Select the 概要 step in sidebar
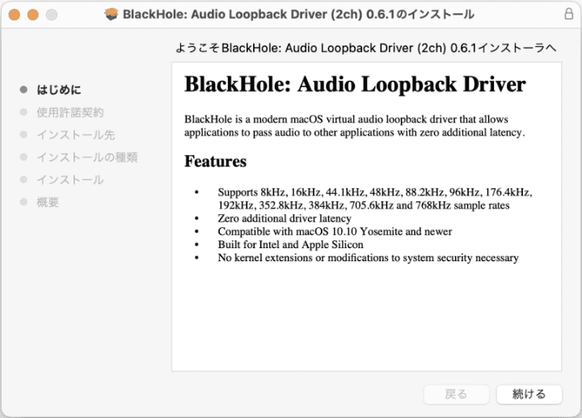The width and height of the screenshot is (582, 418). [x=48, y=202]
